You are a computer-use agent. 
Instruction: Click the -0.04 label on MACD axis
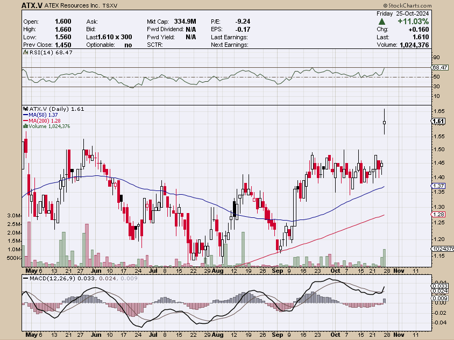439,323
